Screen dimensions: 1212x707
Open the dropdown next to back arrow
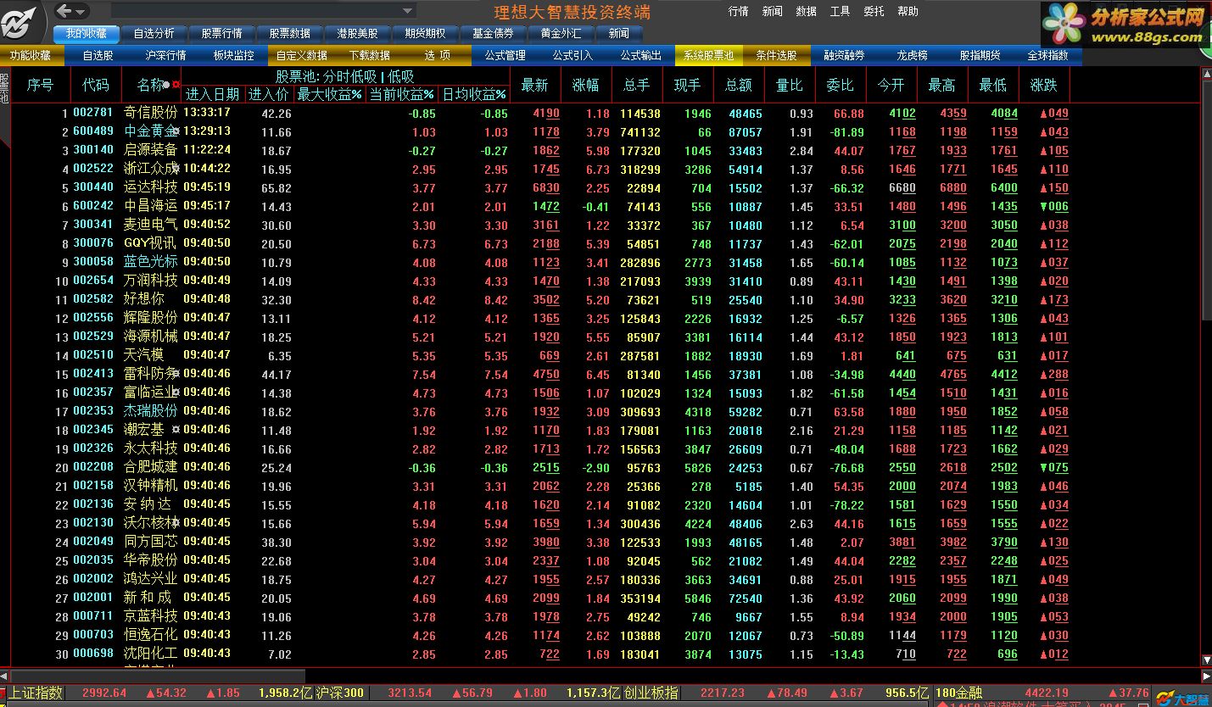[x=82, y=11]
